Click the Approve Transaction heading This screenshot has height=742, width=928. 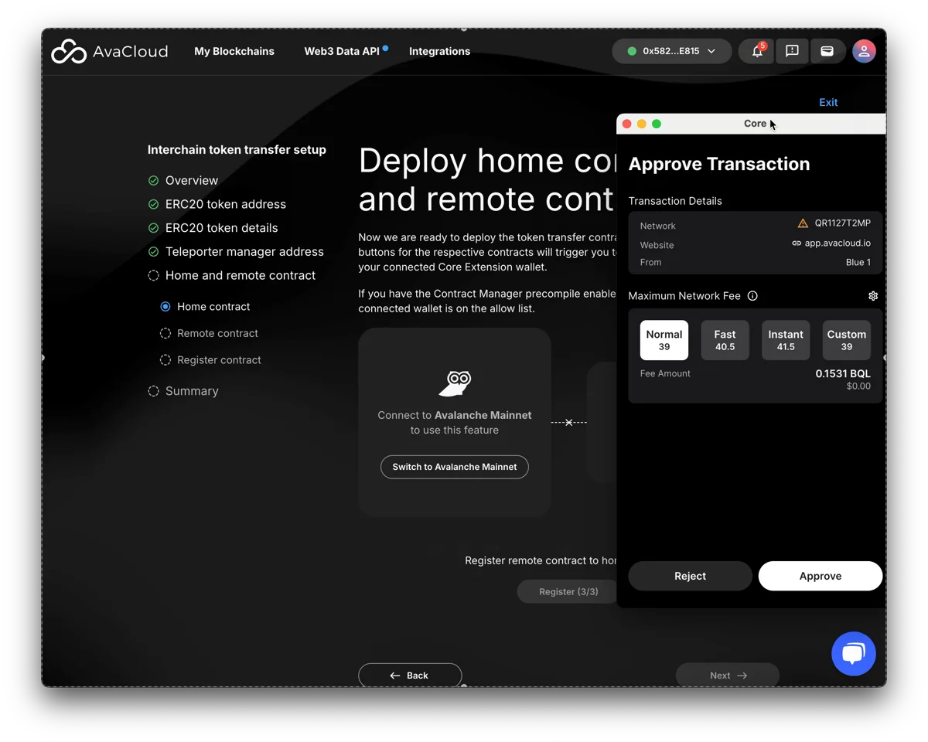pyautogui.click(x=719, y=164)
